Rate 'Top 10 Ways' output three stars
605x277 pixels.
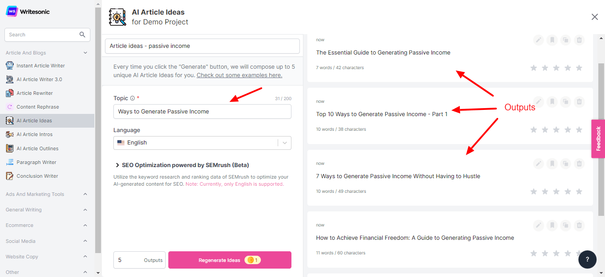[556, 130]
